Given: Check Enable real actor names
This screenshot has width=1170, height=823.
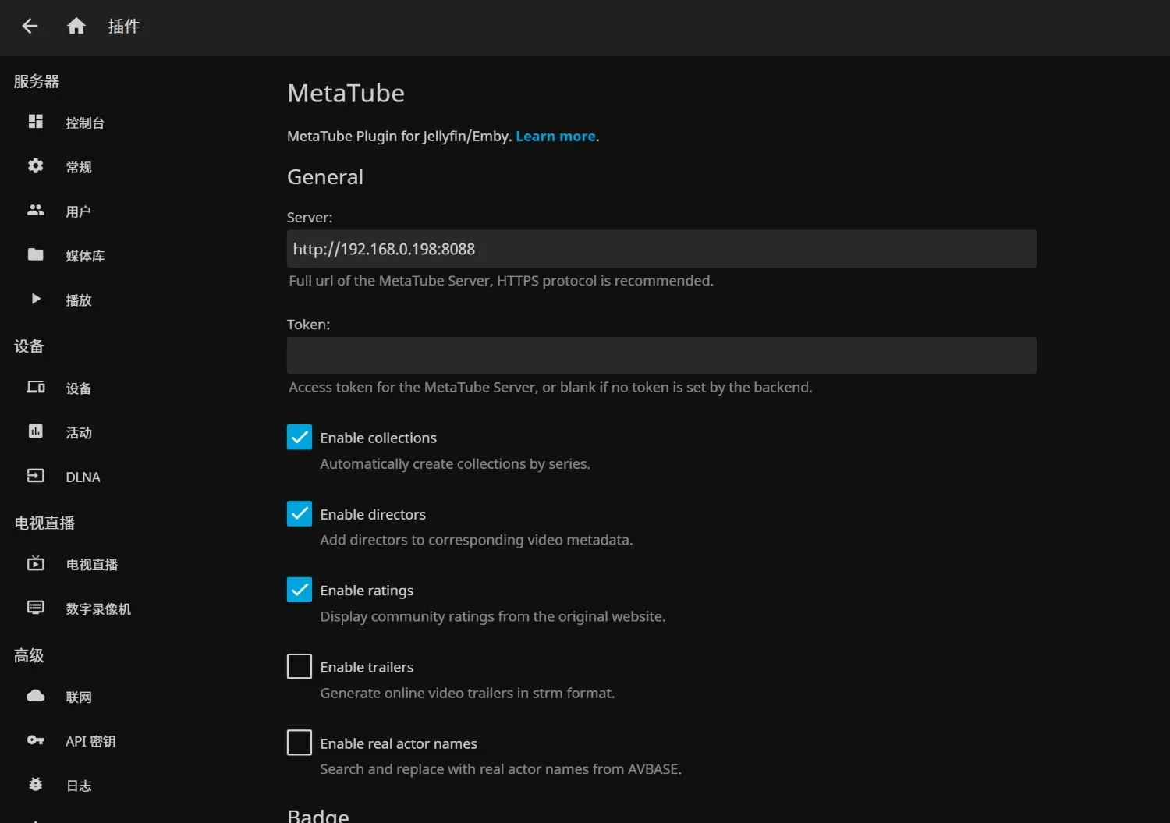Looking at the screenshot, I should [300, 743].
